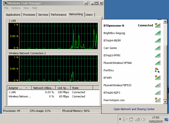Open Action Center flag tray icon
This screenshot has height=124, width=169.
point(125,120)
